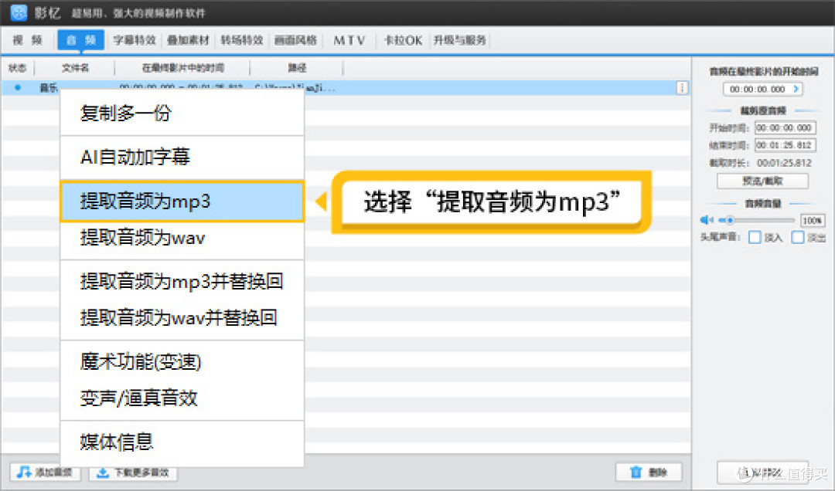Open the 卡拉OK tab
The image size is (835, 491).
click(403, 40)
